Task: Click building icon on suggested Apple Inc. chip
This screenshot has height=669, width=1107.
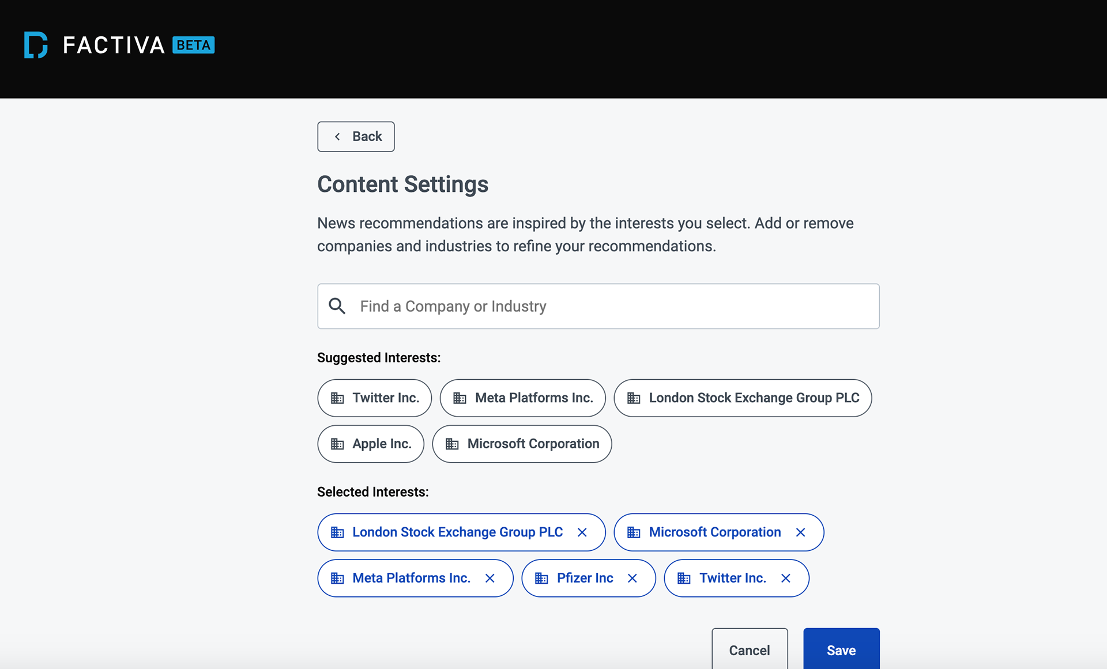Action: pos(337,444)
